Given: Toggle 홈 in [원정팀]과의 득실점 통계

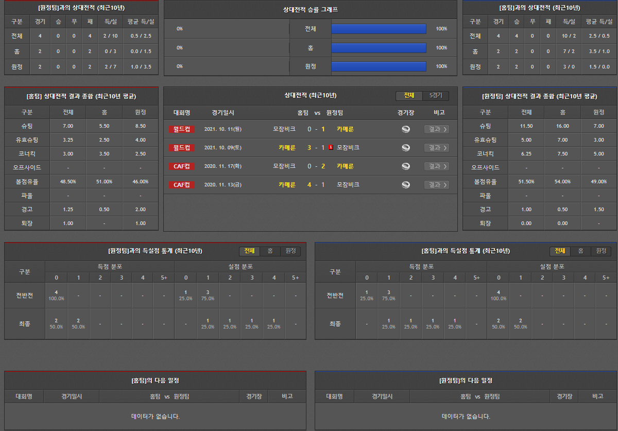Looking at the screenshot, I should 270,251.
